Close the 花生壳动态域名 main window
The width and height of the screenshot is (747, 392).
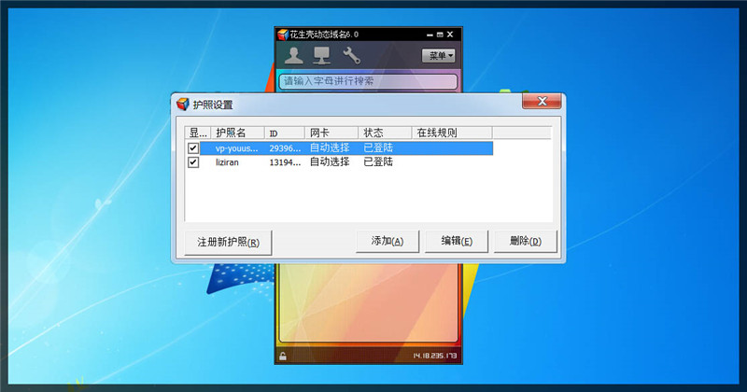[x=450, y=35]
